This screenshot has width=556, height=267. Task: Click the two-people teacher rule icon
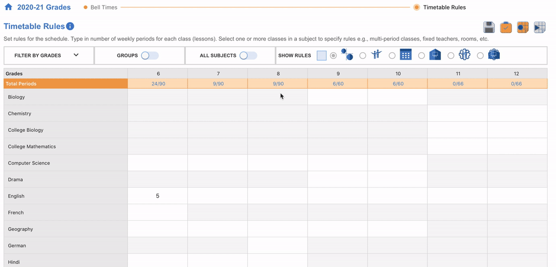(x=376, y=55)
